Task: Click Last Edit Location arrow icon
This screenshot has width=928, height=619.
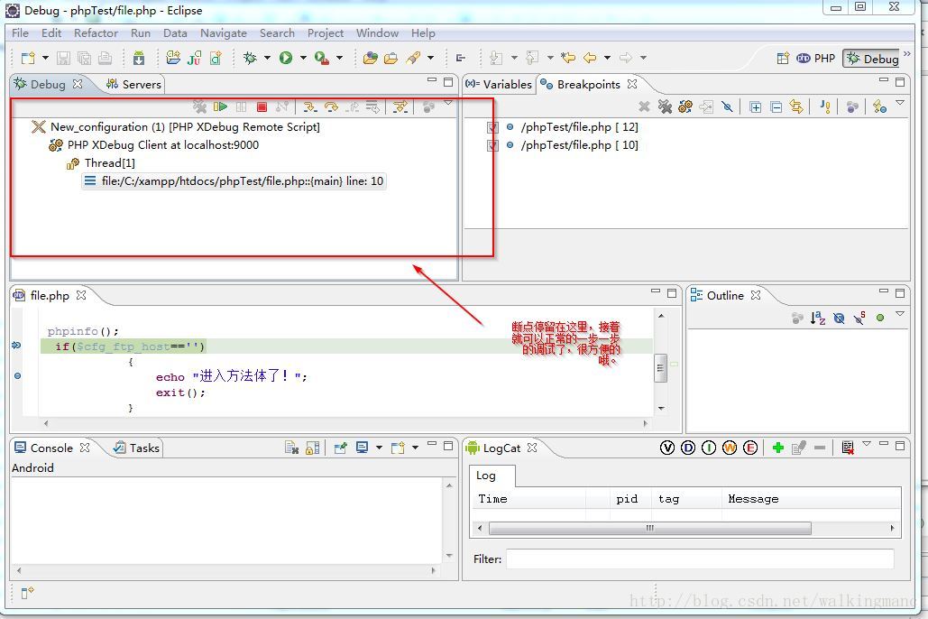Action: (567, 58)
